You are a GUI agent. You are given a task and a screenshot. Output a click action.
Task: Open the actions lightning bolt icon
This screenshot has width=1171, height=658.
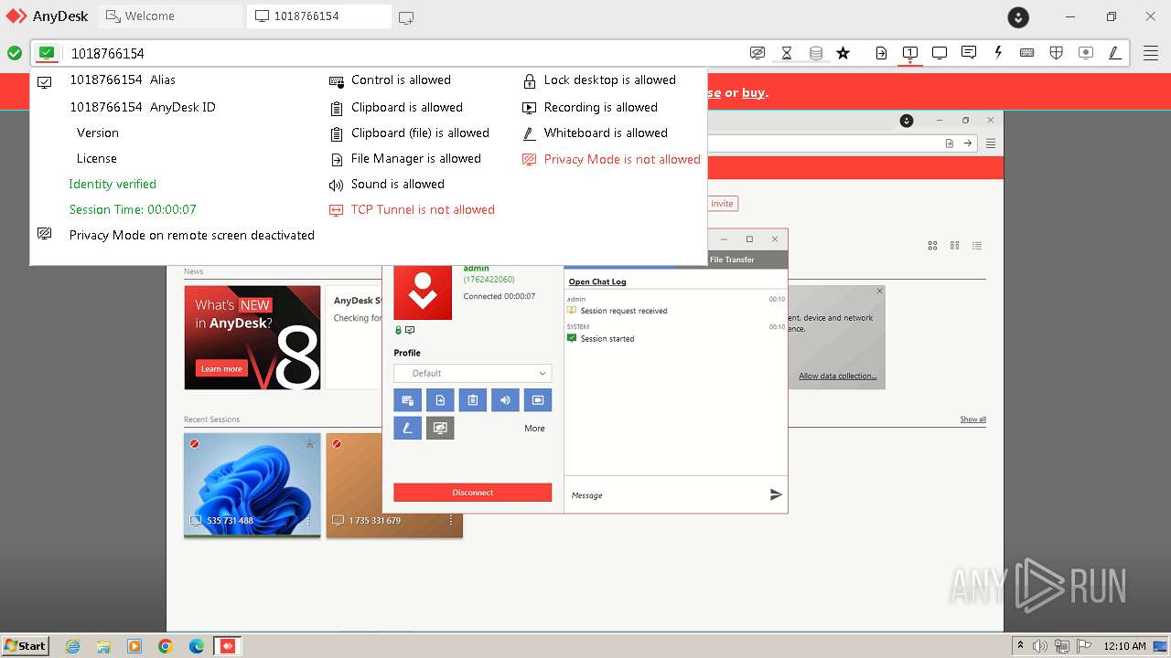tap(998, 53)
